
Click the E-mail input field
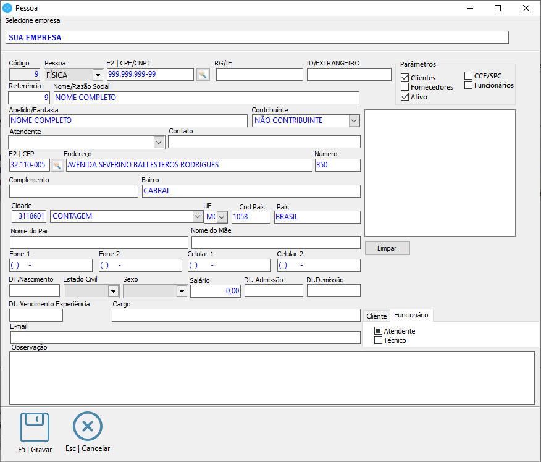coord(185,337)
